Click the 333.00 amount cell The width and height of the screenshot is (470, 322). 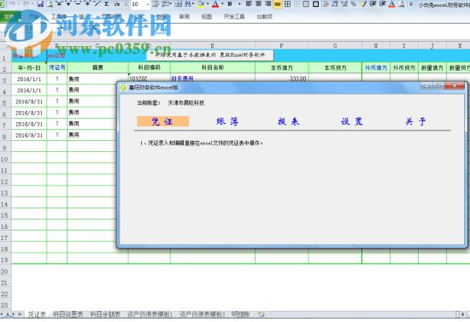[x=281, y=78]
